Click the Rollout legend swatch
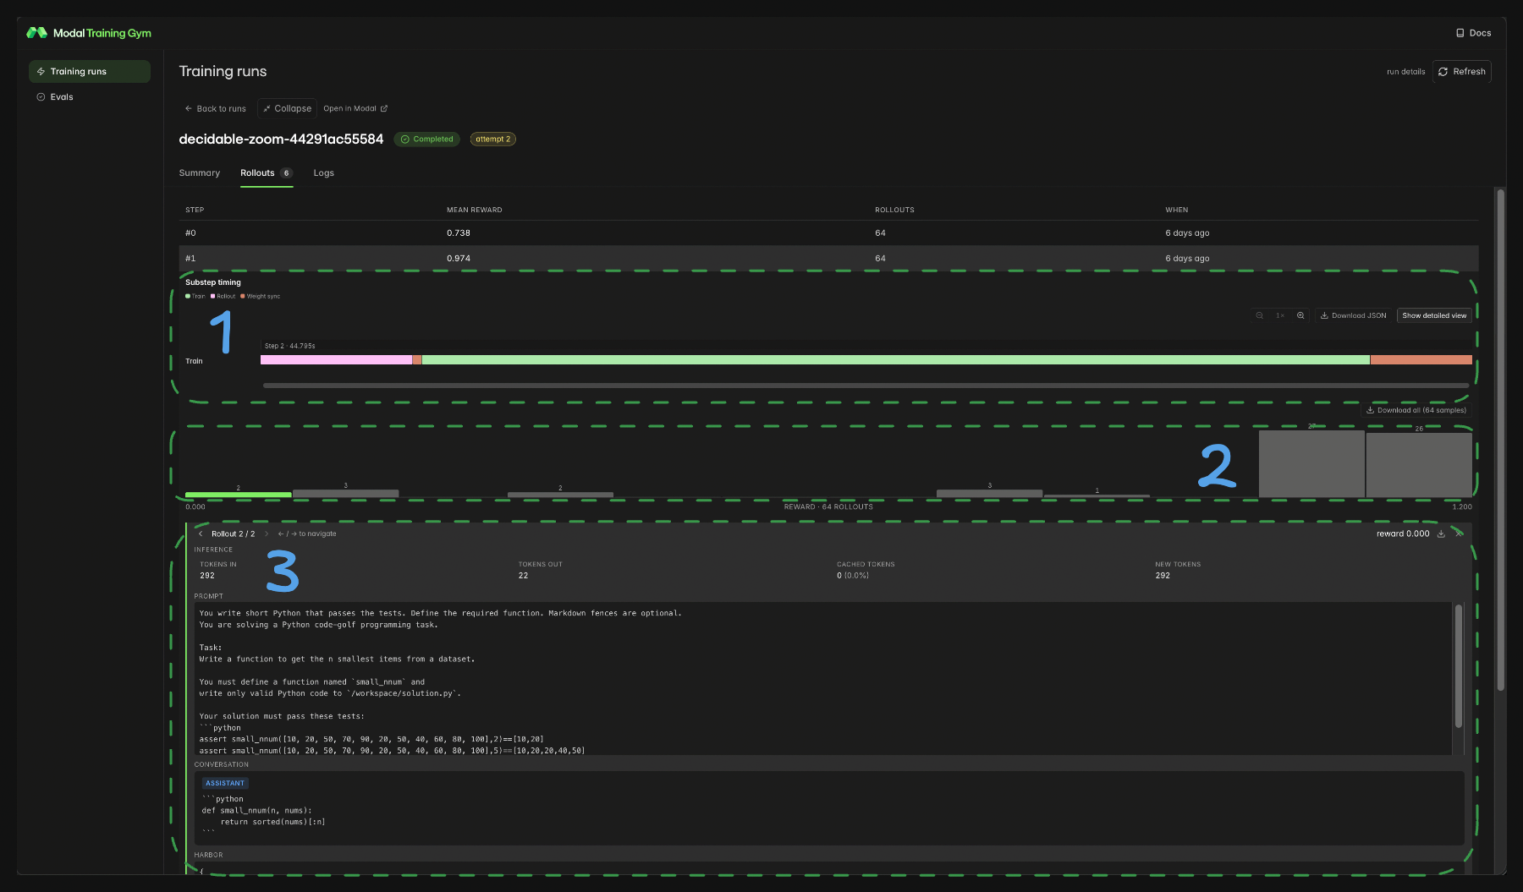The image size is (1523, 892). [x=212, y=296]
